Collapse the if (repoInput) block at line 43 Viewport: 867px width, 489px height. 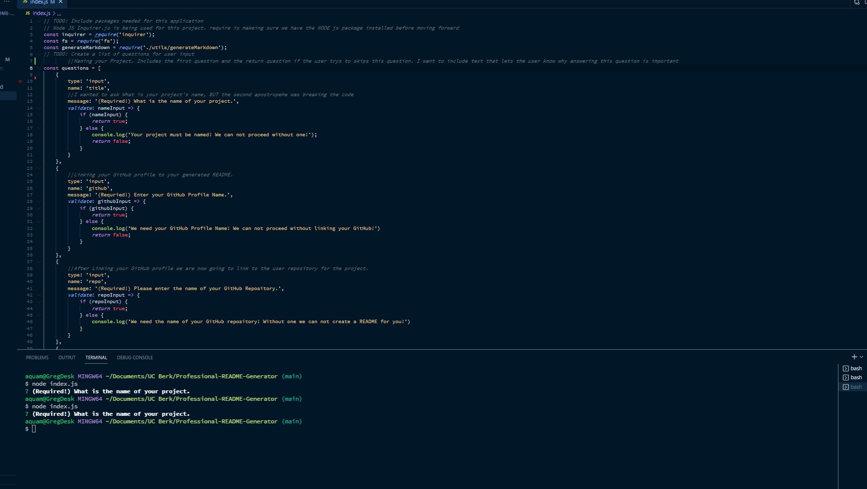[39, 302]
